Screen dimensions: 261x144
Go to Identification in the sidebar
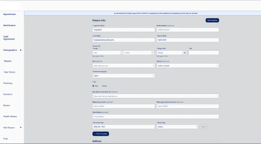(9, 25)
